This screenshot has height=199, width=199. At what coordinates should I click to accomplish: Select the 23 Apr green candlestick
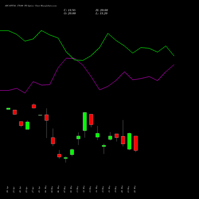click(x=27, y=125)
